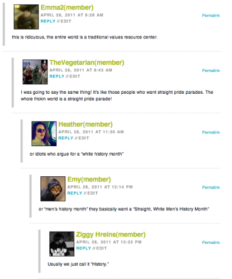Edit TheVegetarian's comment
The image size is (232, 279).
tap(75, 76)
